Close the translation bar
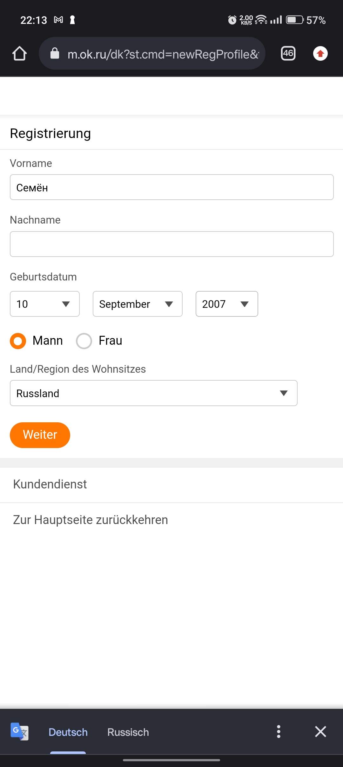Screen dimensions: 343x767 click(x=320, y=732)
